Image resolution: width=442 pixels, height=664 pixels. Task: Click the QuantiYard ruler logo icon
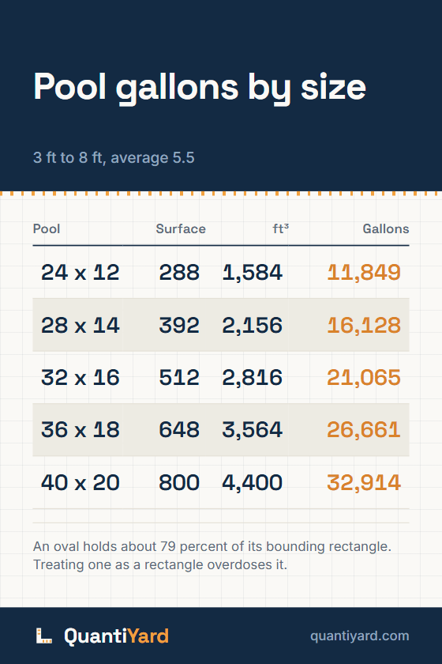coord(44,636)
